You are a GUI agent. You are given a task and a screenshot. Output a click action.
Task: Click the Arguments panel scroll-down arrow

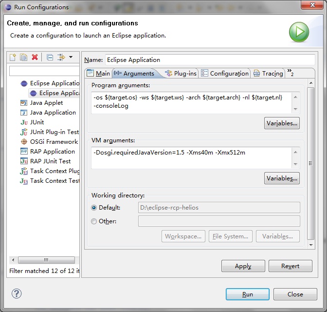coord(311,245)
